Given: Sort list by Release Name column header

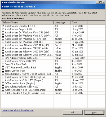Looking at the screenshot, I should tap(27, 23).
